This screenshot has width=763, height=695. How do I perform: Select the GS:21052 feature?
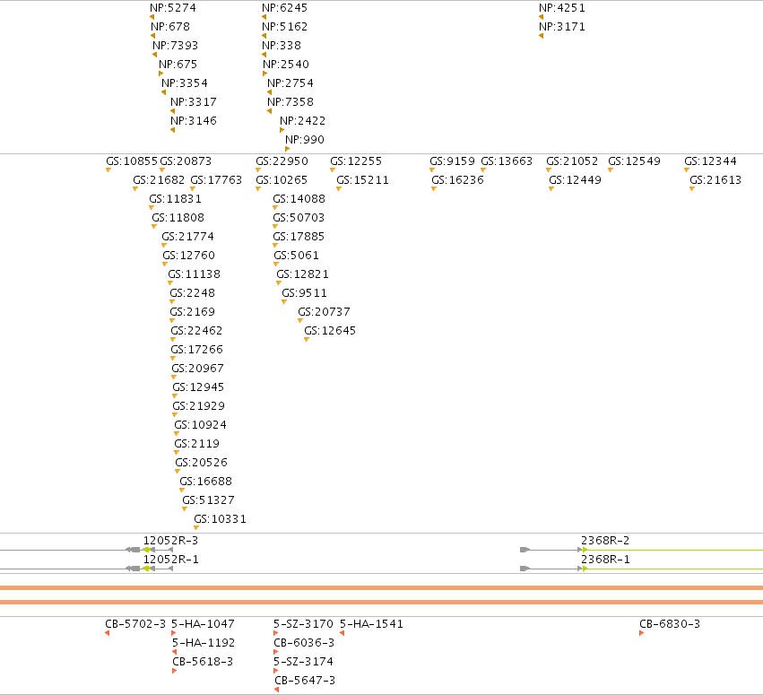coord(572,161)
